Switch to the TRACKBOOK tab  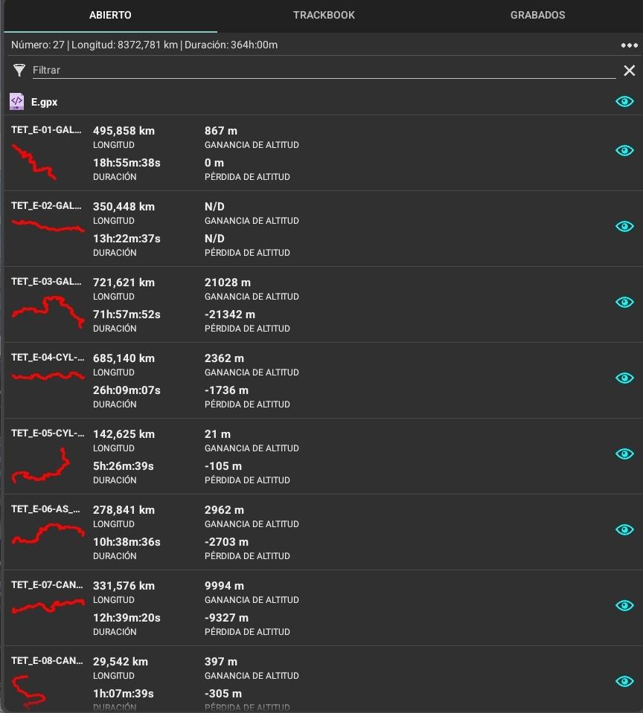point(324,15)
